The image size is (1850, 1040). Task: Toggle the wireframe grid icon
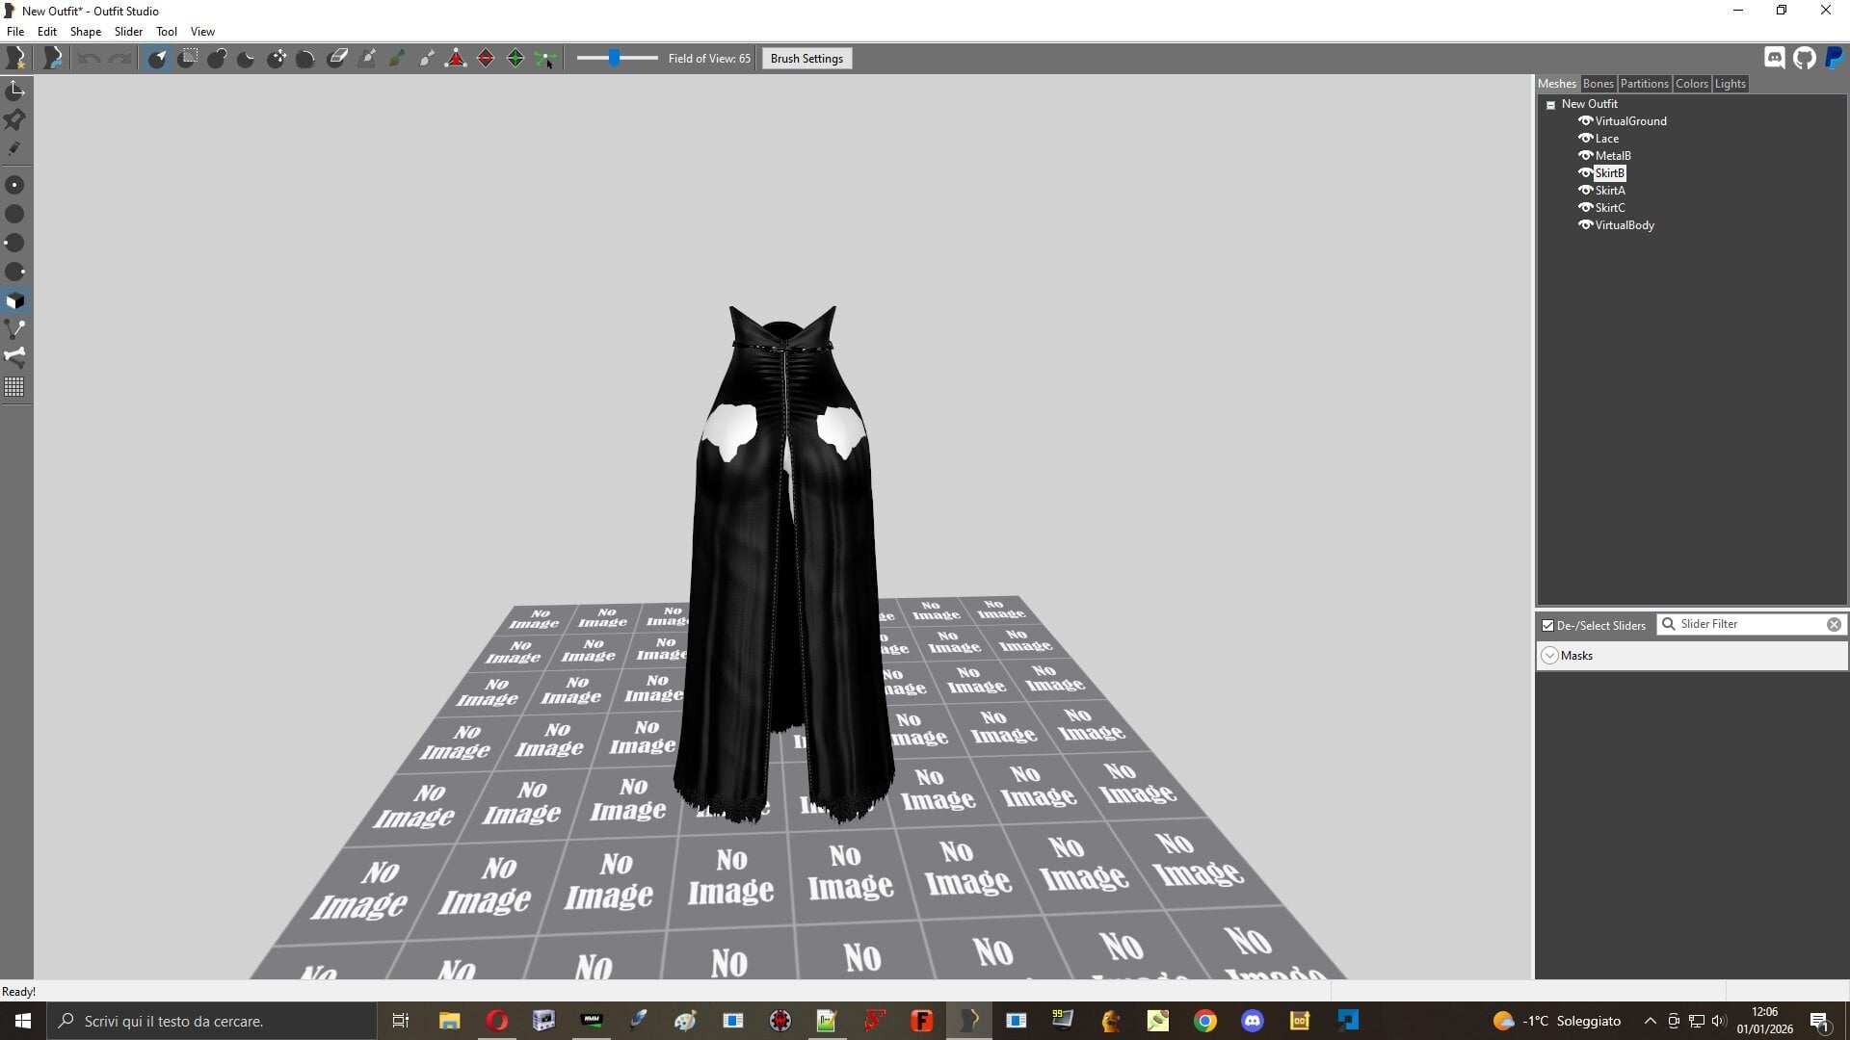click(15, 387)
